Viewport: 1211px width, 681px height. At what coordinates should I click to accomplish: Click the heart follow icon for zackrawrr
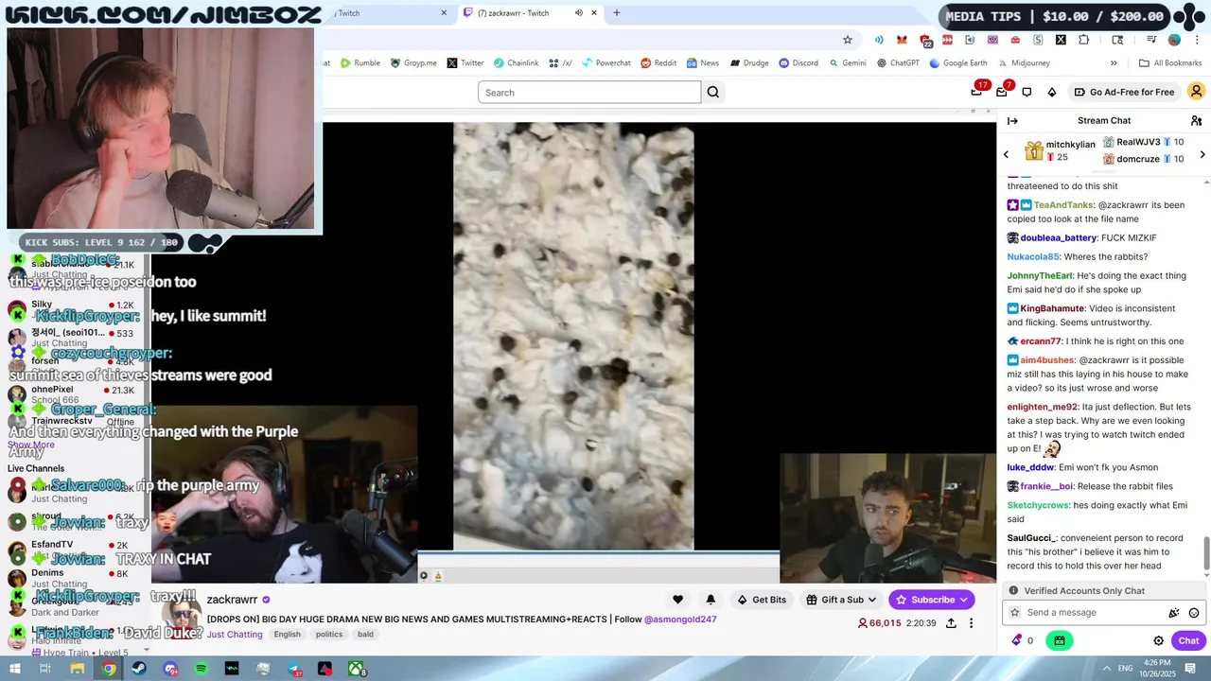[677, 600]
